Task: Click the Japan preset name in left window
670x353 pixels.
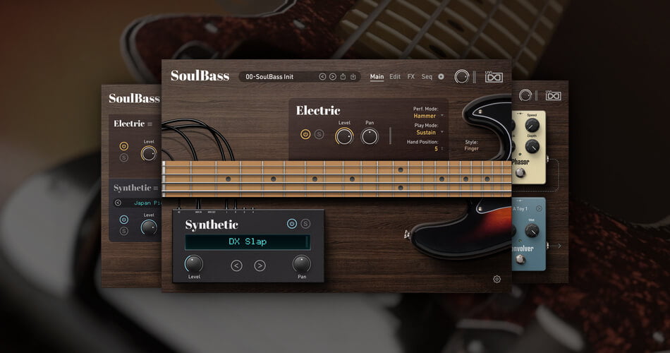Action: [x=147, y=203]
